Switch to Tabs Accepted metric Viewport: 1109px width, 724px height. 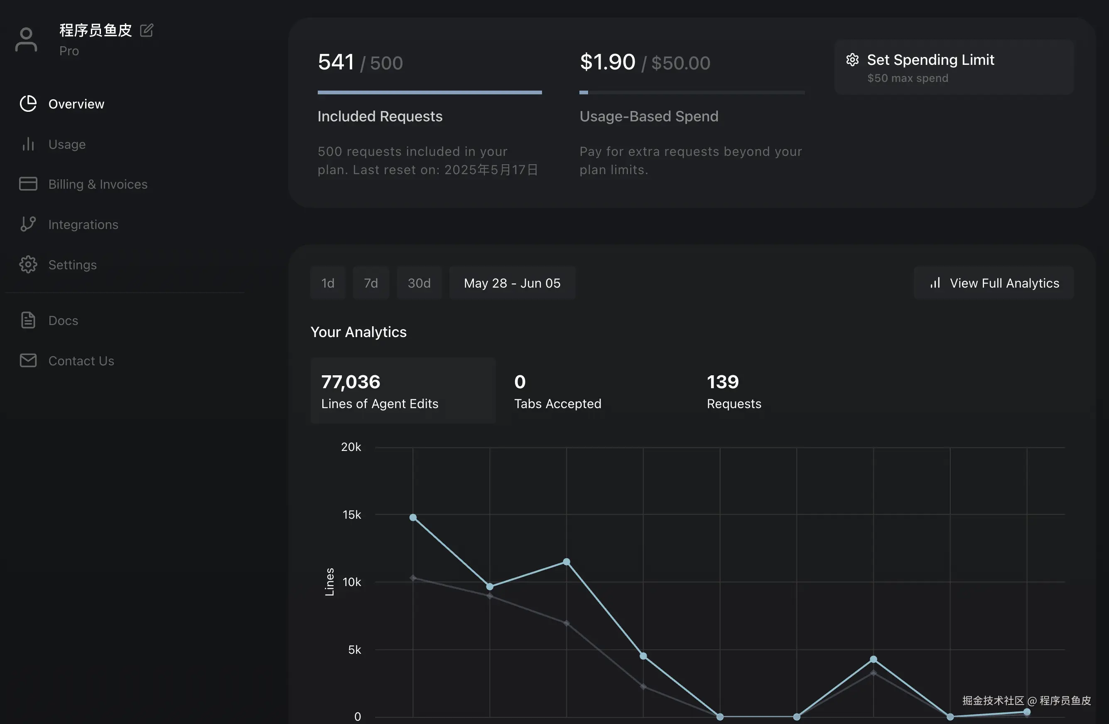point(557,391)
